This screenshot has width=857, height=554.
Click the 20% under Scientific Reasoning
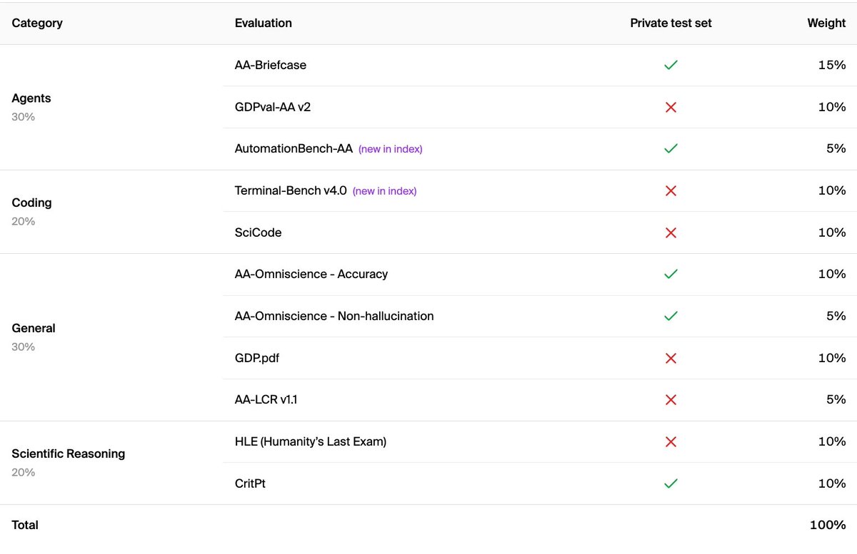23,472
